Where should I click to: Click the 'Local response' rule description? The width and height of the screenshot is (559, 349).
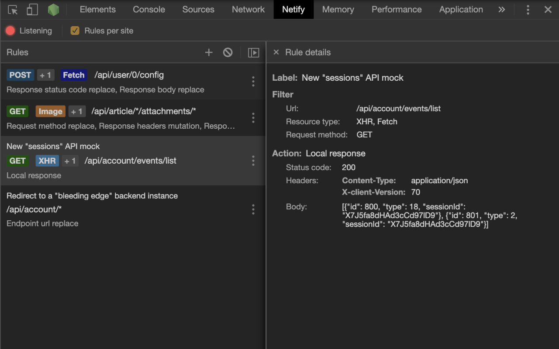[x=34, y=175]
